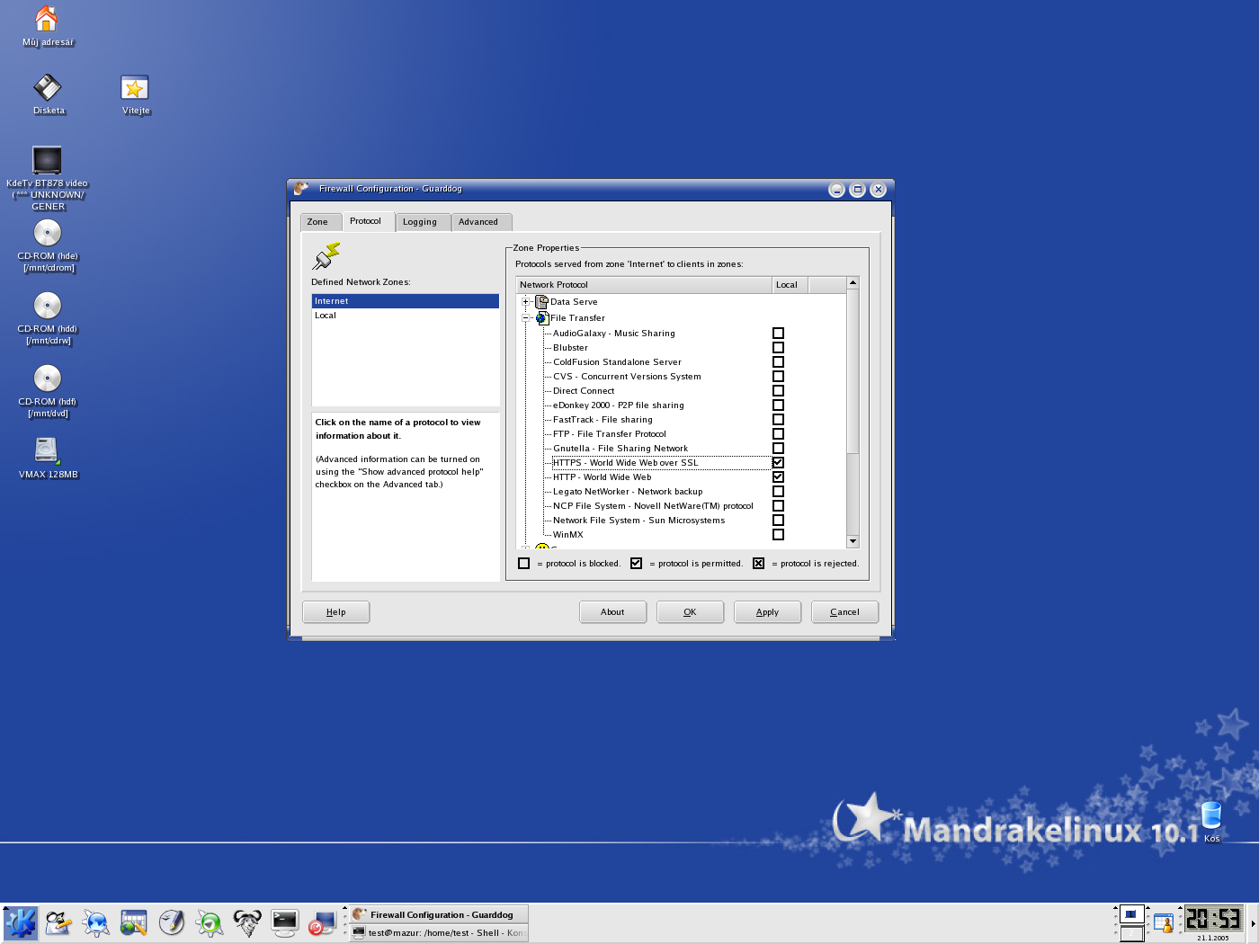This screenshot has height=944, width=1259.
Task: Open the terminal Konsole launcher
Action: (285, 923)
